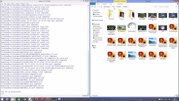
Task: Click Este equipo in address breadcrumb
Action: pyautogui.click(x=107, y=7)
